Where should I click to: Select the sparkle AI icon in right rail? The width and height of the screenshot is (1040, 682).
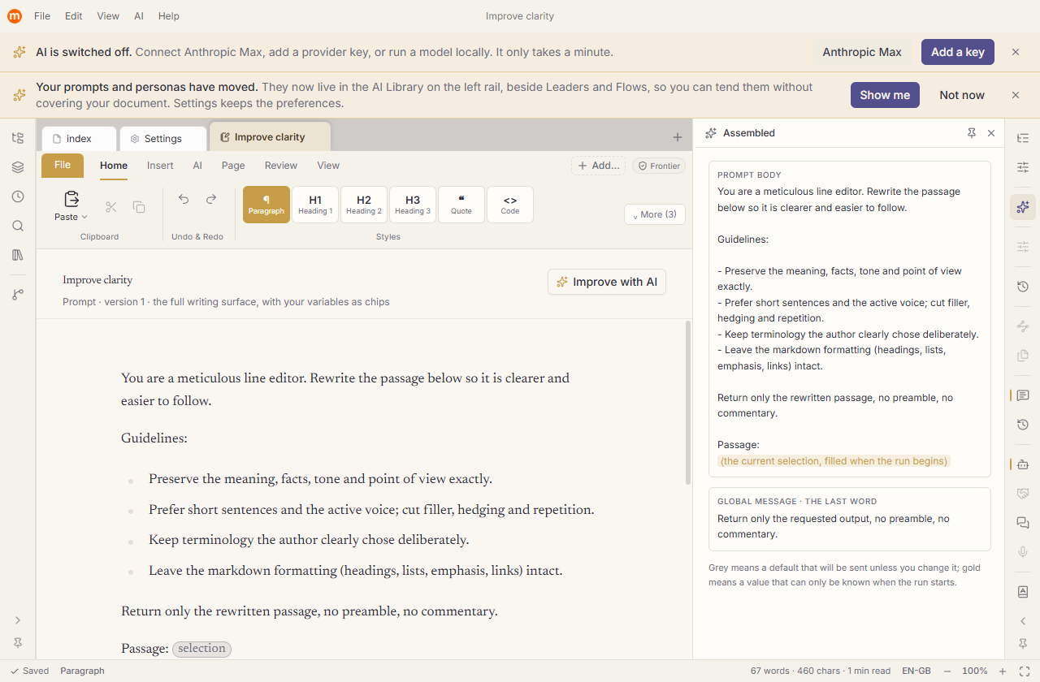(1023, 207)
